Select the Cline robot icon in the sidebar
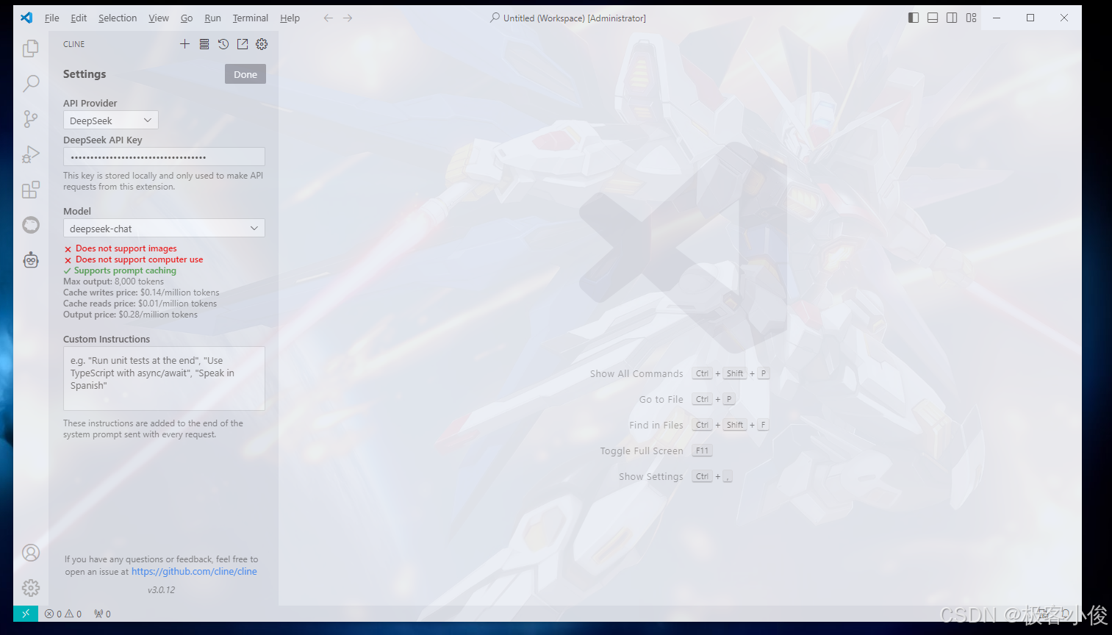Image resolution: width=1112 pixels, height=635 pixels. 30,259
